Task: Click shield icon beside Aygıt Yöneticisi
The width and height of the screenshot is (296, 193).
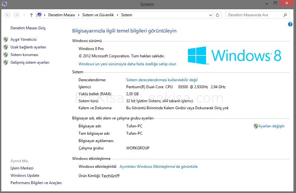Action: 6,39
